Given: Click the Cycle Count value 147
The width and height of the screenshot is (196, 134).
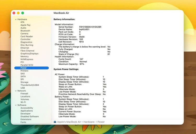Looking at the screenshot, I should (x=81, y=59).
